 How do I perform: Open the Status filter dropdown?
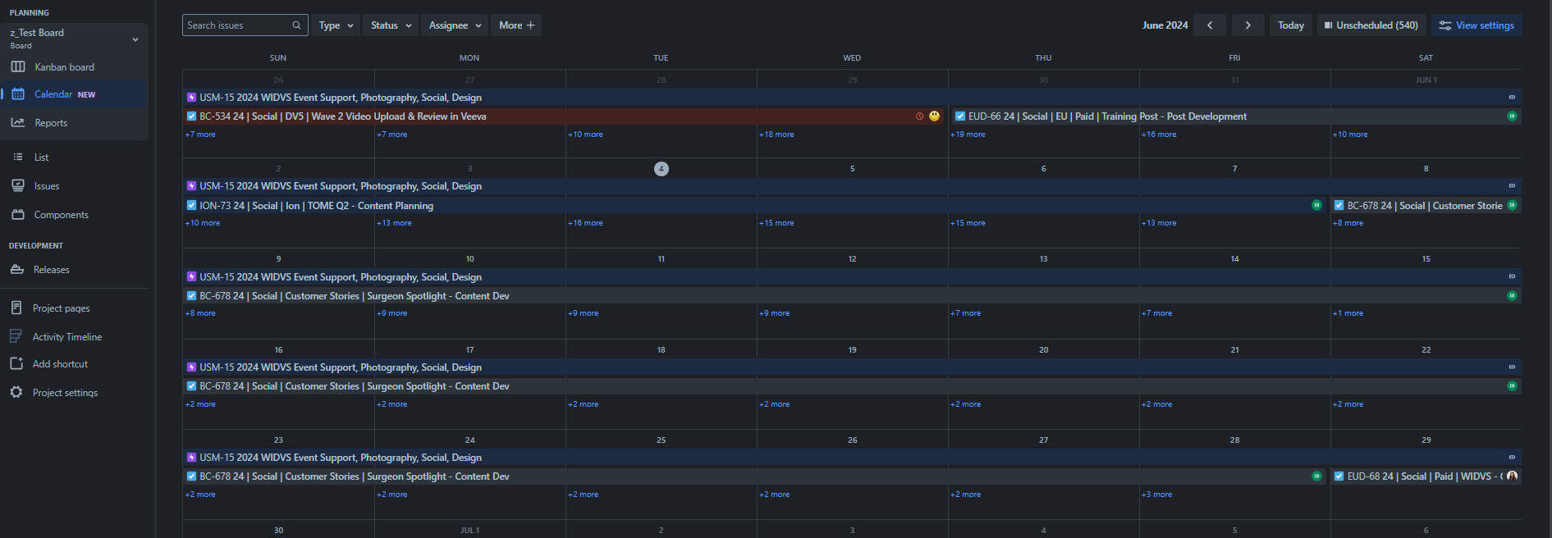click(390, 25)
